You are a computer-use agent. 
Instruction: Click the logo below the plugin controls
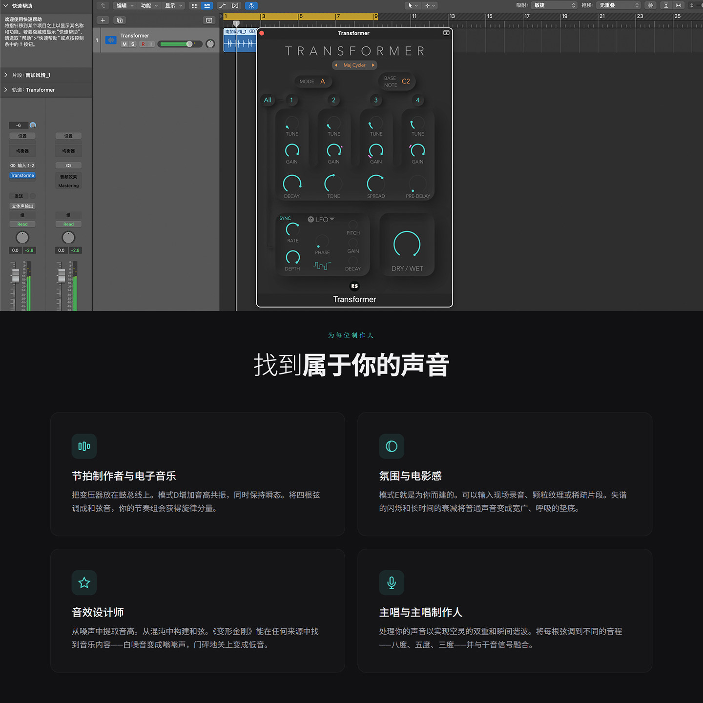354,286
